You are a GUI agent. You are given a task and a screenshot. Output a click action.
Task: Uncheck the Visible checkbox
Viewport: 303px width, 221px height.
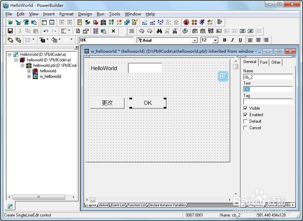point(245,108)
